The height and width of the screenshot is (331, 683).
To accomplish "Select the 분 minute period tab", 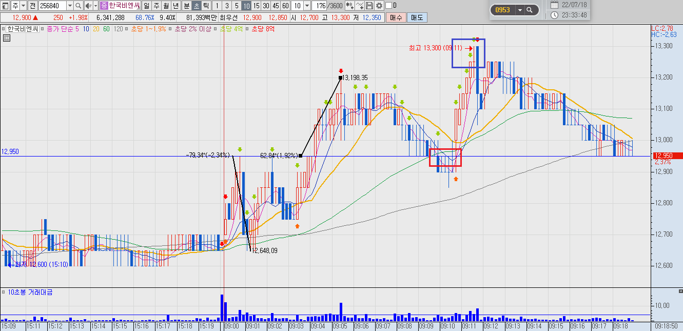I will click(186, 6).
